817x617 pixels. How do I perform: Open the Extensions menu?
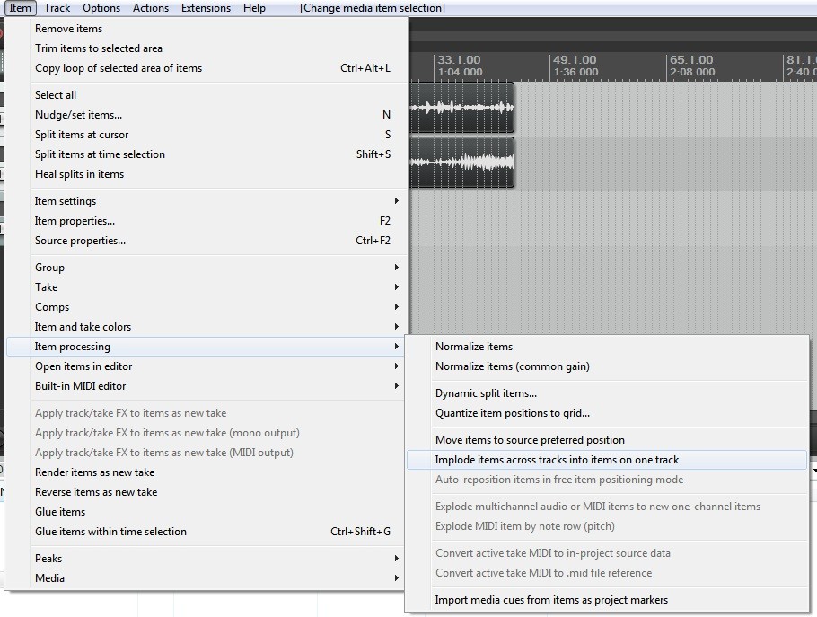click(x=206, y=8)
